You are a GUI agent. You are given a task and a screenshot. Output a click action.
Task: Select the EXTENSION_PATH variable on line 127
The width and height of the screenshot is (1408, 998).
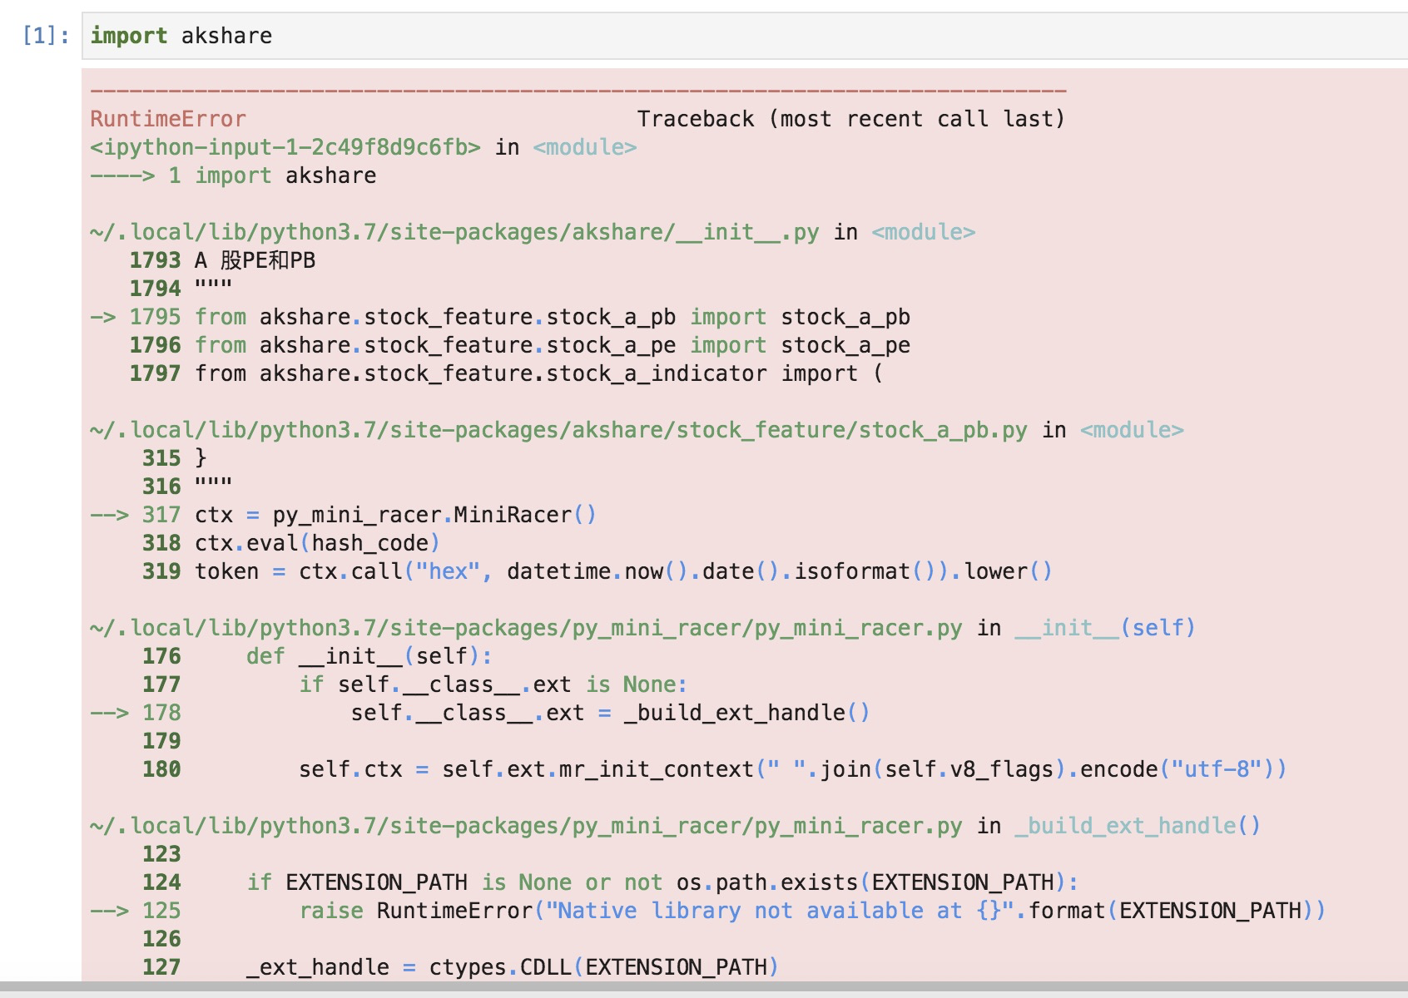click(682, 966)
